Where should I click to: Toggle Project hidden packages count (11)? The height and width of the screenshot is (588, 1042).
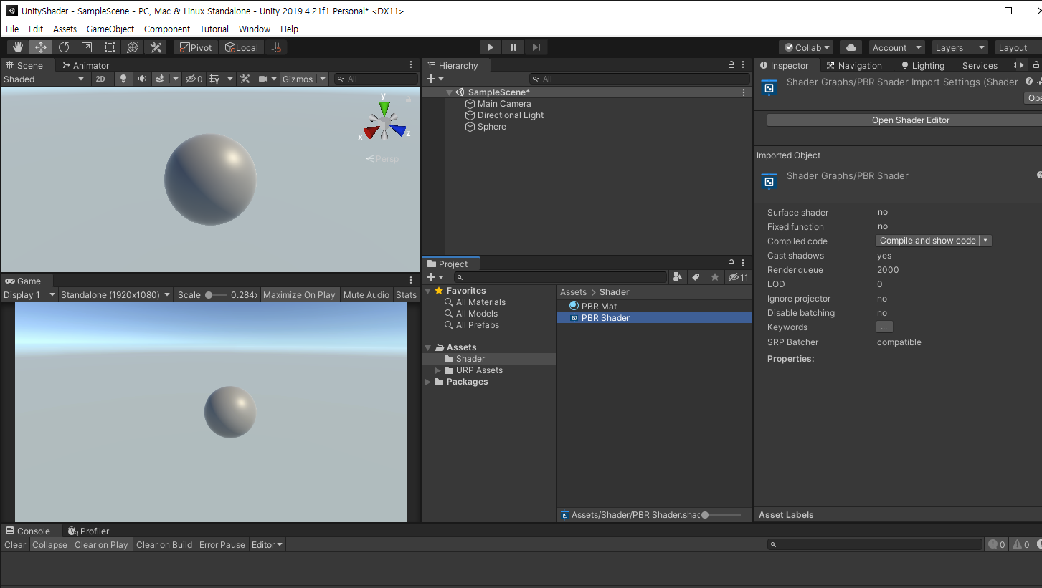click(x=738, y=277)
